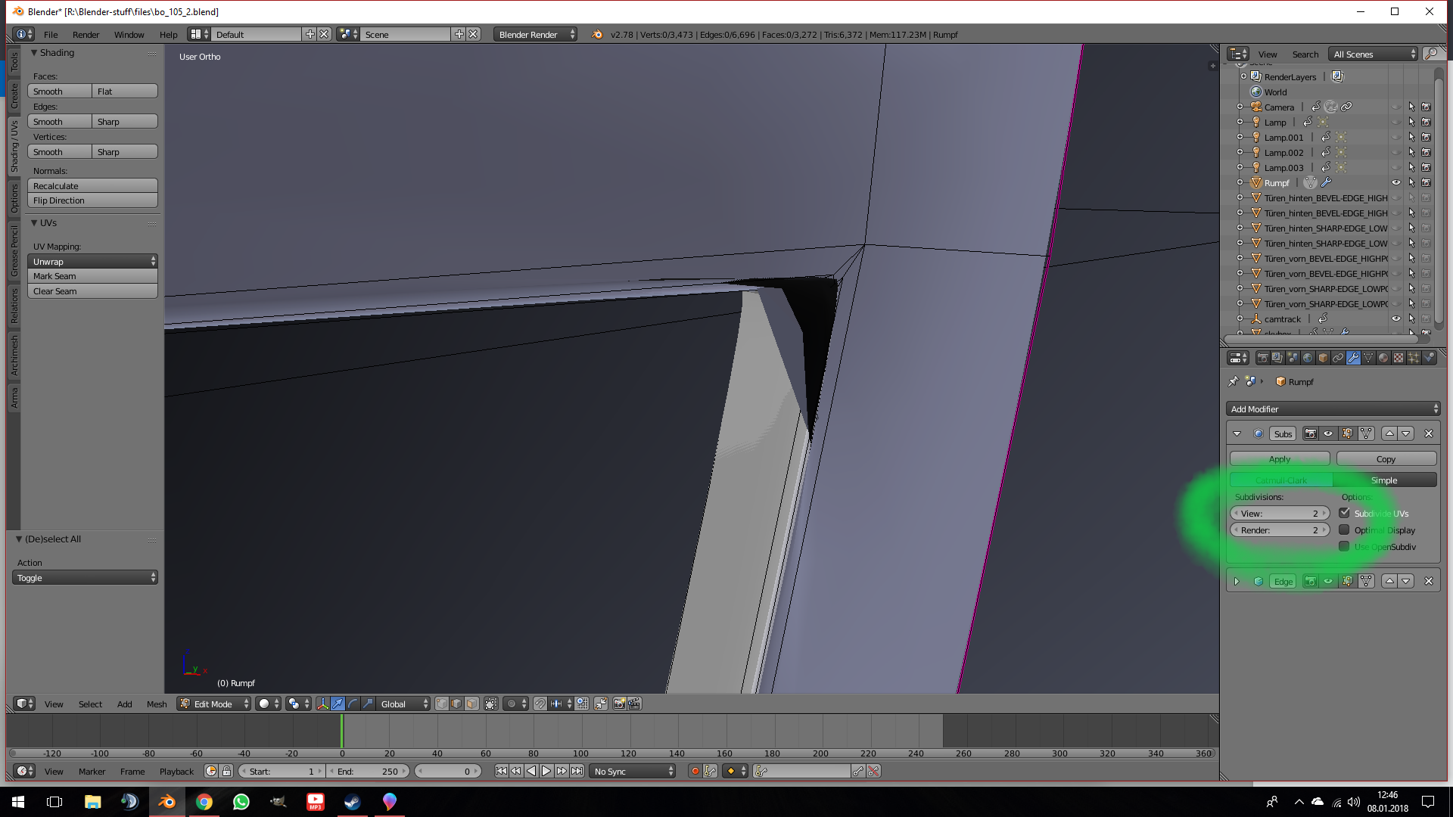Uncheck the Subdivide UVs checkbox

pos(1345,514)
